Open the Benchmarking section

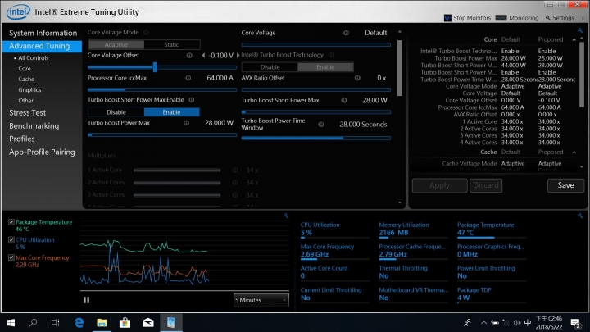(34, 125)
